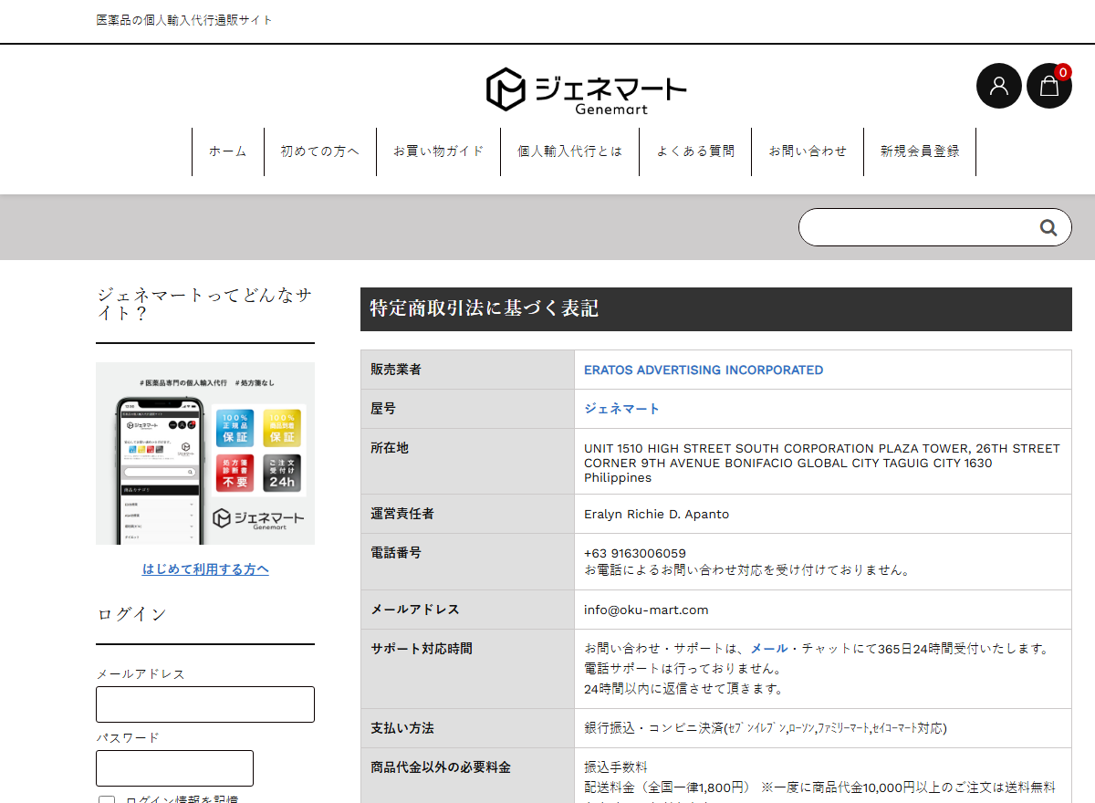Viewport: 1095px width, 803px height.
Task: Open the 初めての方へ menu item
Action: point(320,151)
